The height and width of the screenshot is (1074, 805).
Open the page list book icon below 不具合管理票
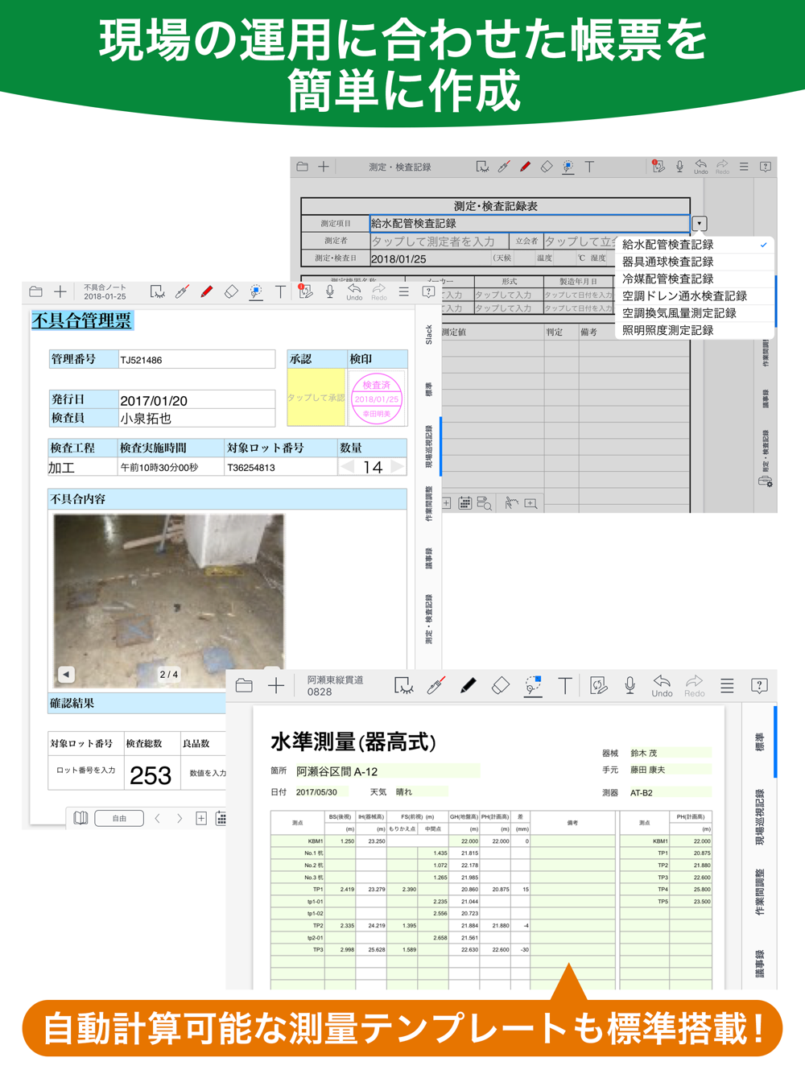click(x=81, y=818)
